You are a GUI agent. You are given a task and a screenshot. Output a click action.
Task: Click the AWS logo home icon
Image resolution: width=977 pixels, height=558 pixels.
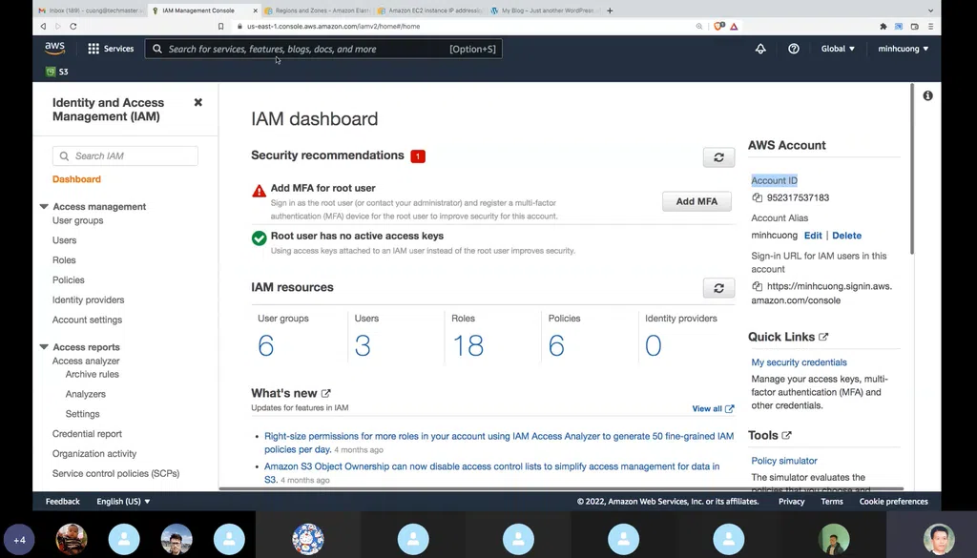(54, 48)
